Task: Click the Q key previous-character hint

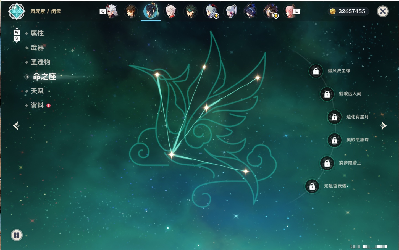Action: (x=103, y=11)
